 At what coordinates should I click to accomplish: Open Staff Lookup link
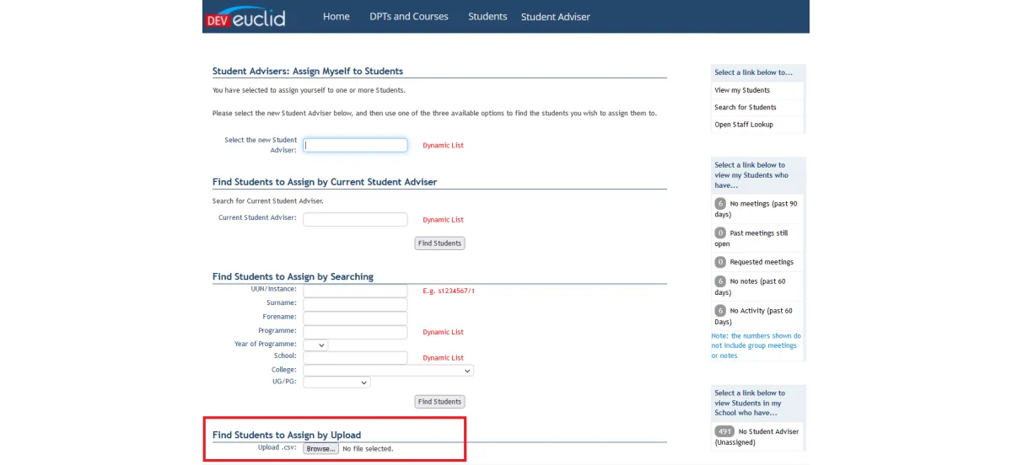point(744,125)
